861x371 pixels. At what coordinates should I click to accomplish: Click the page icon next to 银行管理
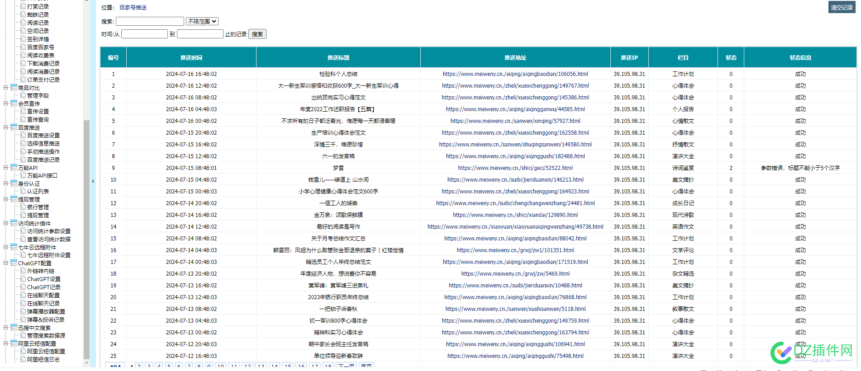(23, 207)
